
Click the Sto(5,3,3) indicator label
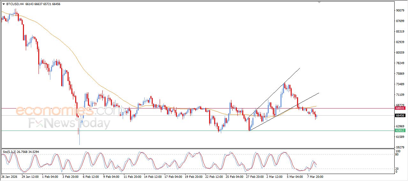point(10,152)
